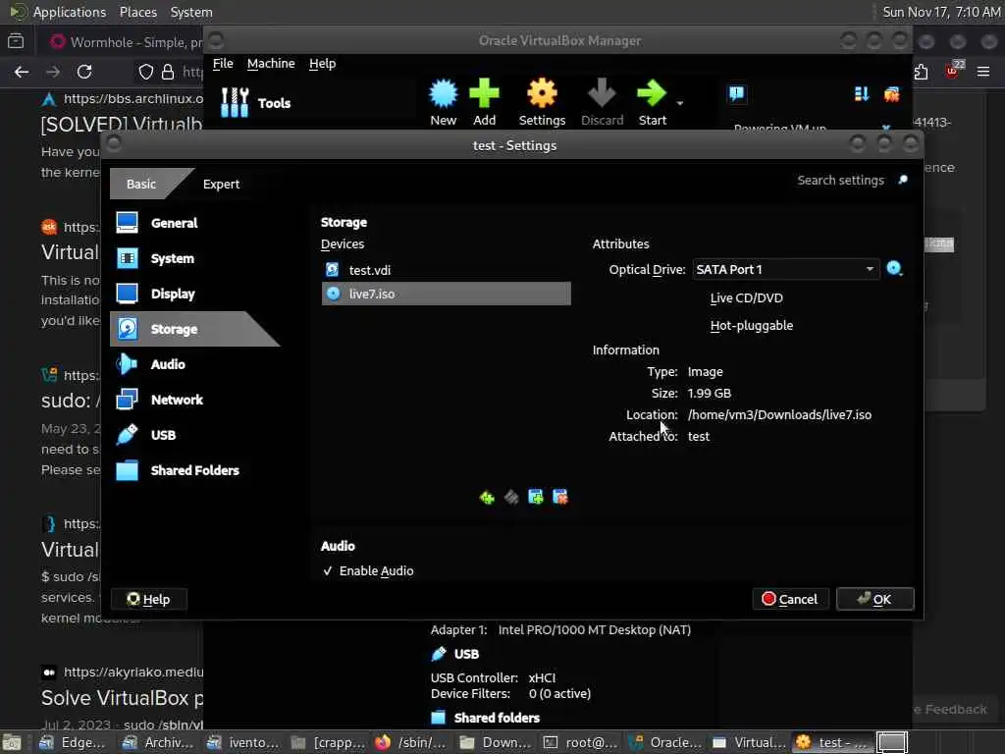Screen dimensions: 1005x754
Task: Click the USB heading in VirtualBox details
Action: tap(466, 654)
